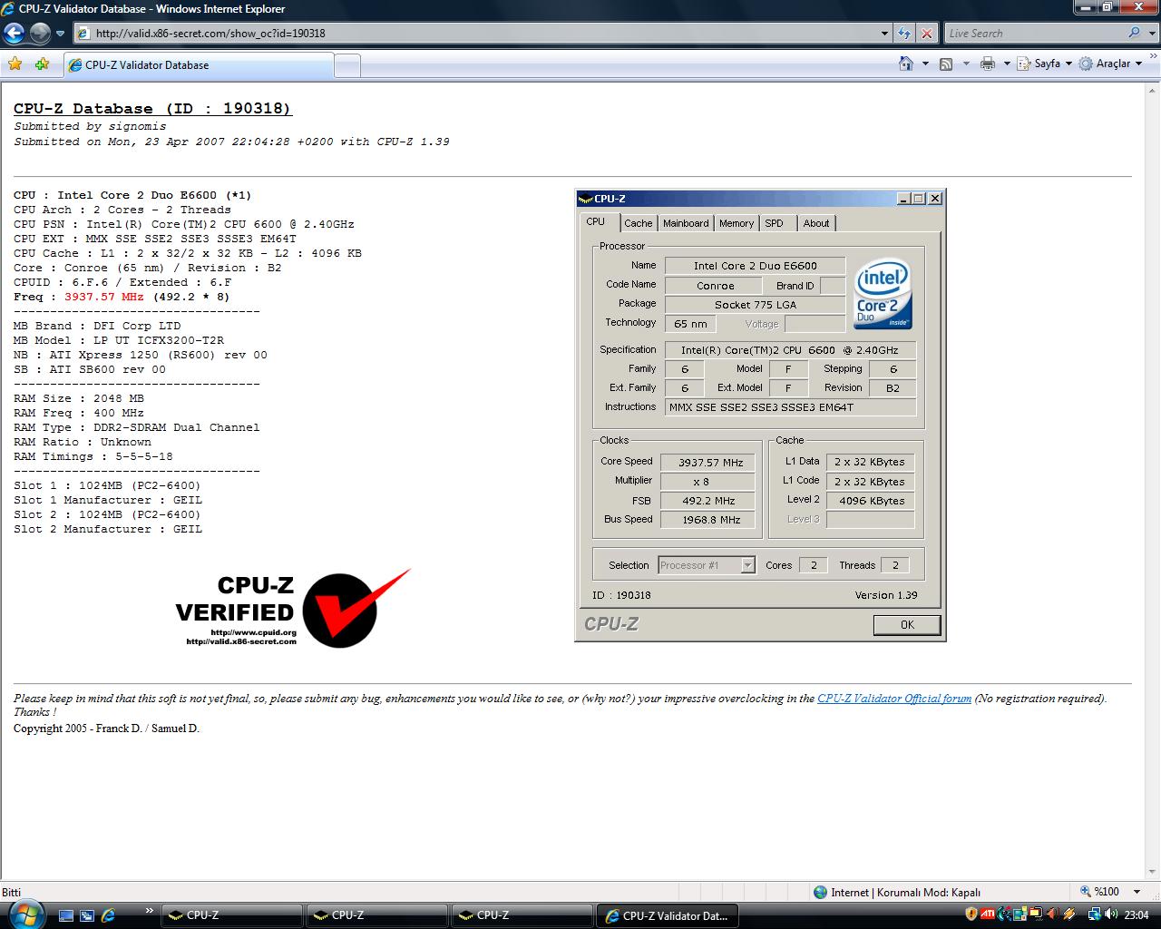The image size is (1161, 929).
Task: Open the Home button dropdown arrow
Action: tap(925, 64)
